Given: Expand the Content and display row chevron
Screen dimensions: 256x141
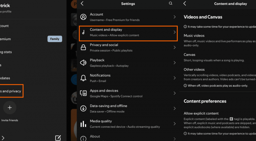Looking at the screenshot, I should click(x=175, y=32).
